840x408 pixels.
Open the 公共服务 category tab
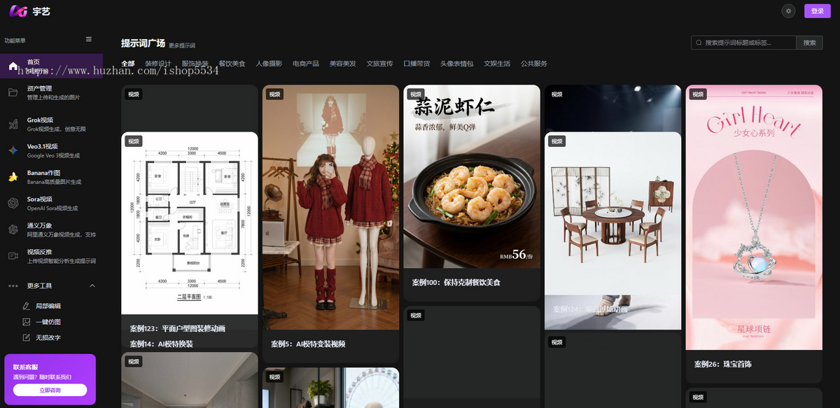click(534, 64)
